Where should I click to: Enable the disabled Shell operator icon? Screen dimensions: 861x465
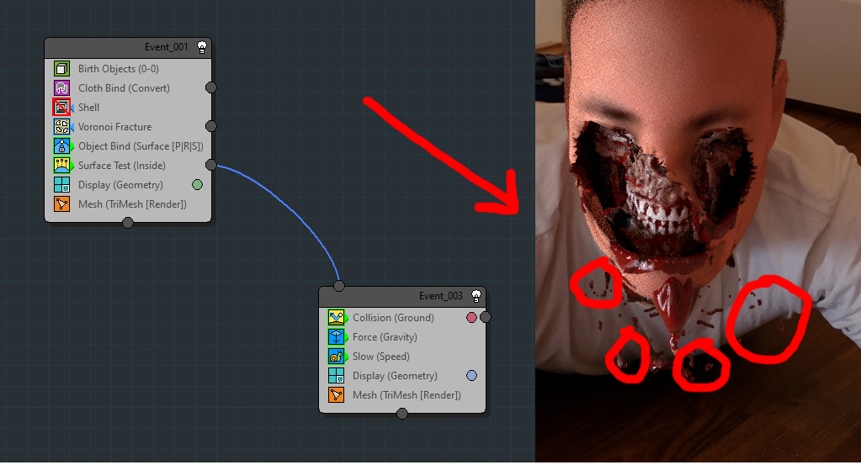point(61,107)
